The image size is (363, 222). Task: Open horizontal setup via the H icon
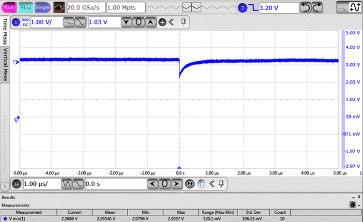click(16, 184)
